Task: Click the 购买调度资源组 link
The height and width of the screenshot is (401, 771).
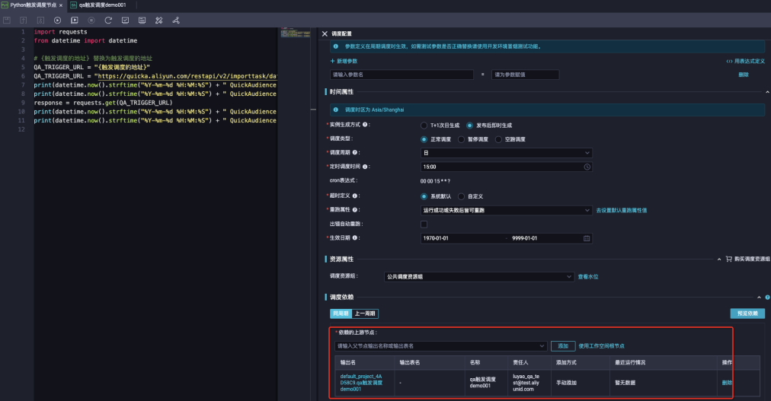Action: tap(752, 259)
